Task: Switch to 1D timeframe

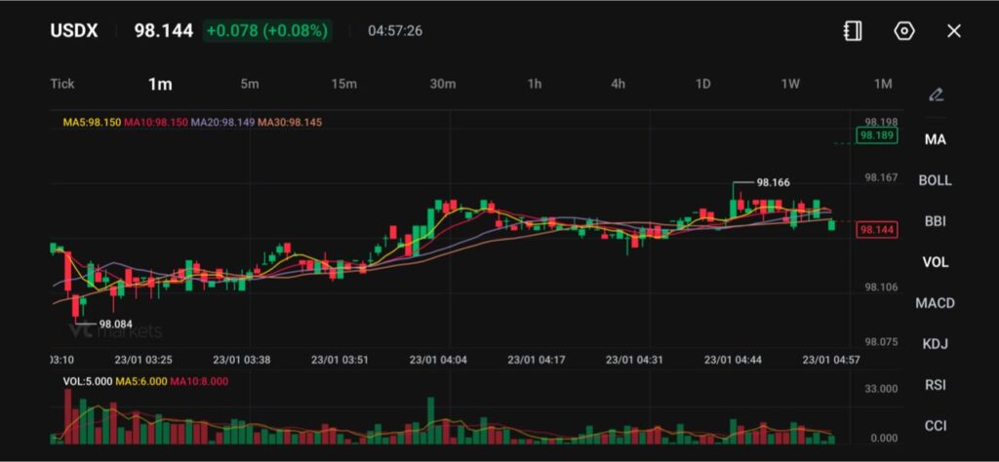Action: pyautogui.click(x=702, y=84)
